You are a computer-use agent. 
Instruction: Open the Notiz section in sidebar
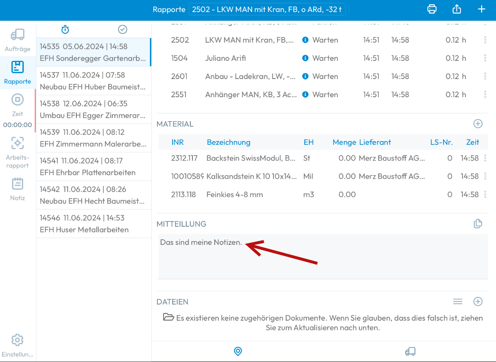[x=18, y=189]
